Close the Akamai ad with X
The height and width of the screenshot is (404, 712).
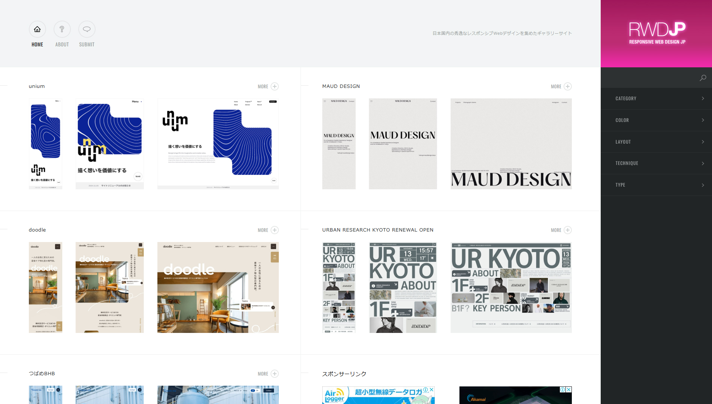pyautogui.click(x=569, y=389)
